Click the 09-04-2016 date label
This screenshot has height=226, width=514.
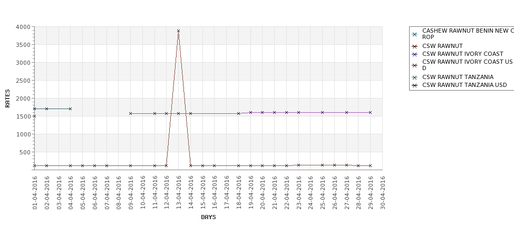[x=131, y=193]
